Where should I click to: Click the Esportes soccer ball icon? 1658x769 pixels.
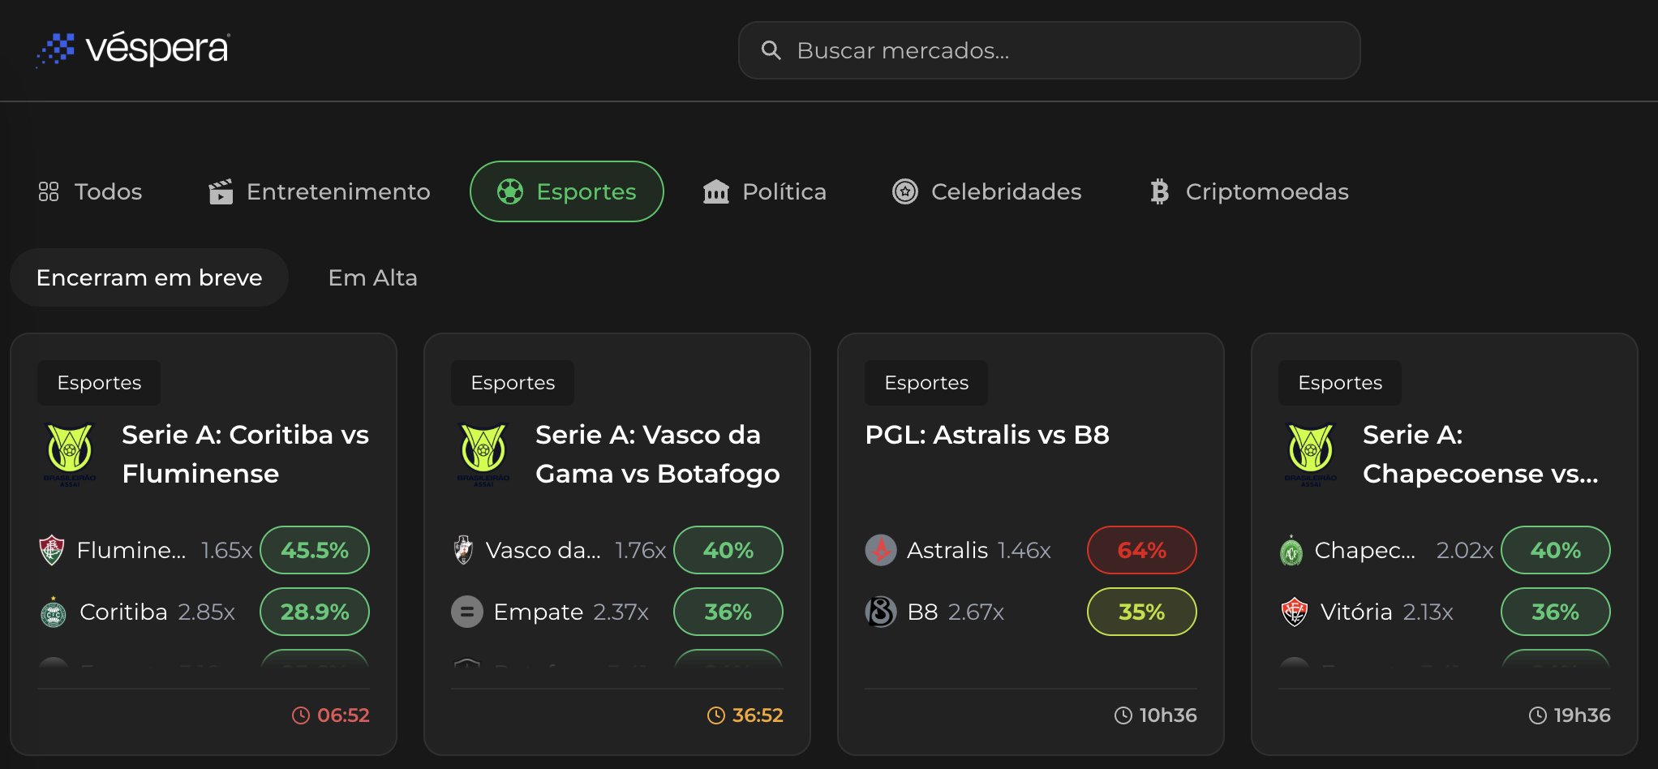coord(510,191)
